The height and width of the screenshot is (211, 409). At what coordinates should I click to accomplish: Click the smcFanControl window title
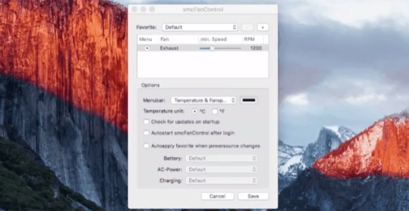click(x=203, y=10)
